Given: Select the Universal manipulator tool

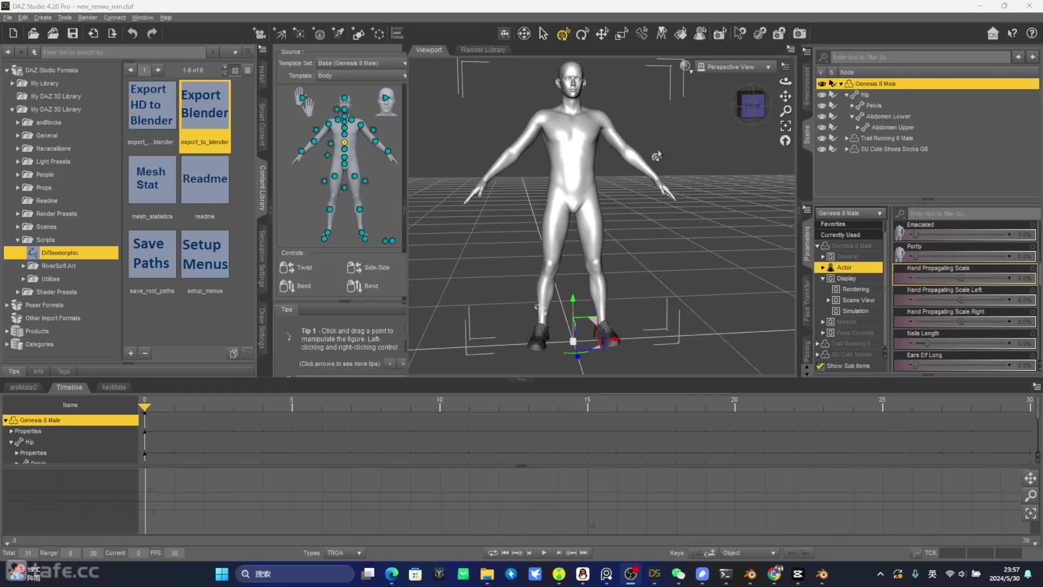Looking at the screenshot, I should click(563, 34).
